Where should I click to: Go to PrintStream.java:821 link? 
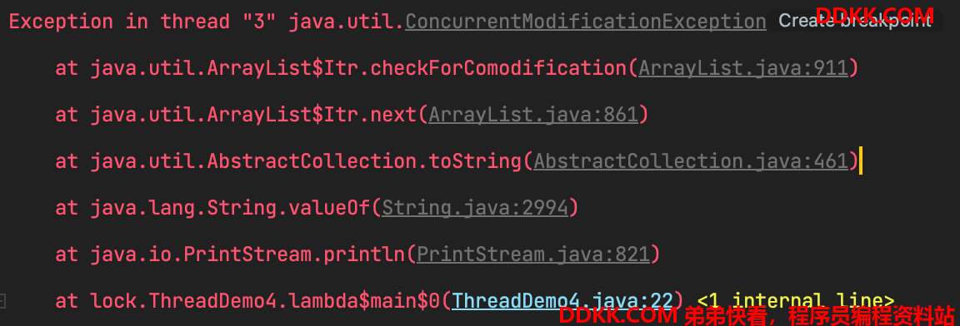pos(532,254)
